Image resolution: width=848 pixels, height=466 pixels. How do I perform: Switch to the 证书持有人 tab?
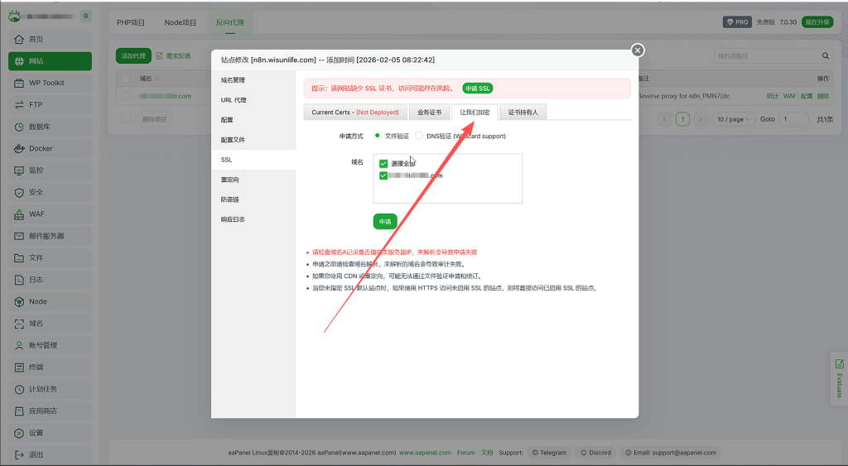523,113
